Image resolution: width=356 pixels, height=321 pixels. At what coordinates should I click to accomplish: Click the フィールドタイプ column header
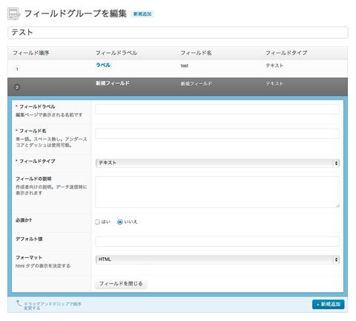click(286, 53)
